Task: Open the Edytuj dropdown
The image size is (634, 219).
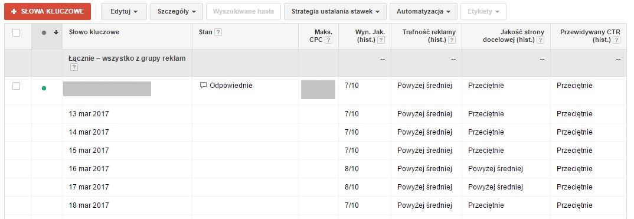Action: coord(124,11)
